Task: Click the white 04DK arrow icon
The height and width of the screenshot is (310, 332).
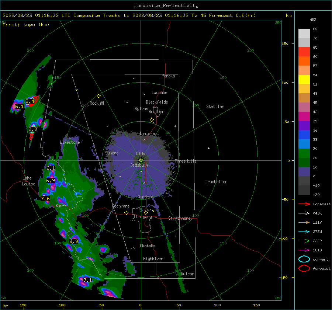Action: point(304,213)
